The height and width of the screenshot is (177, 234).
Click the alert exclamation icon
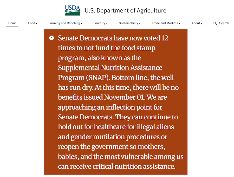51,38
